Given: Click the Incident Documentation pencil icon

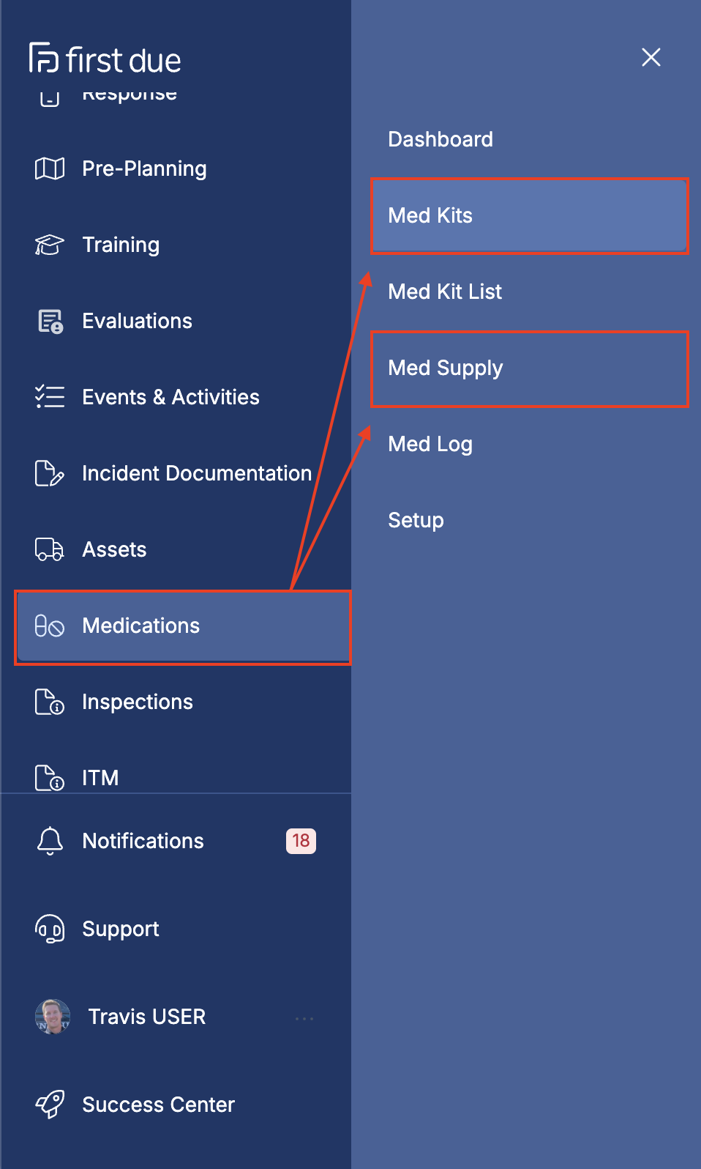Looking at the screenshot, I should coord(50,473).
